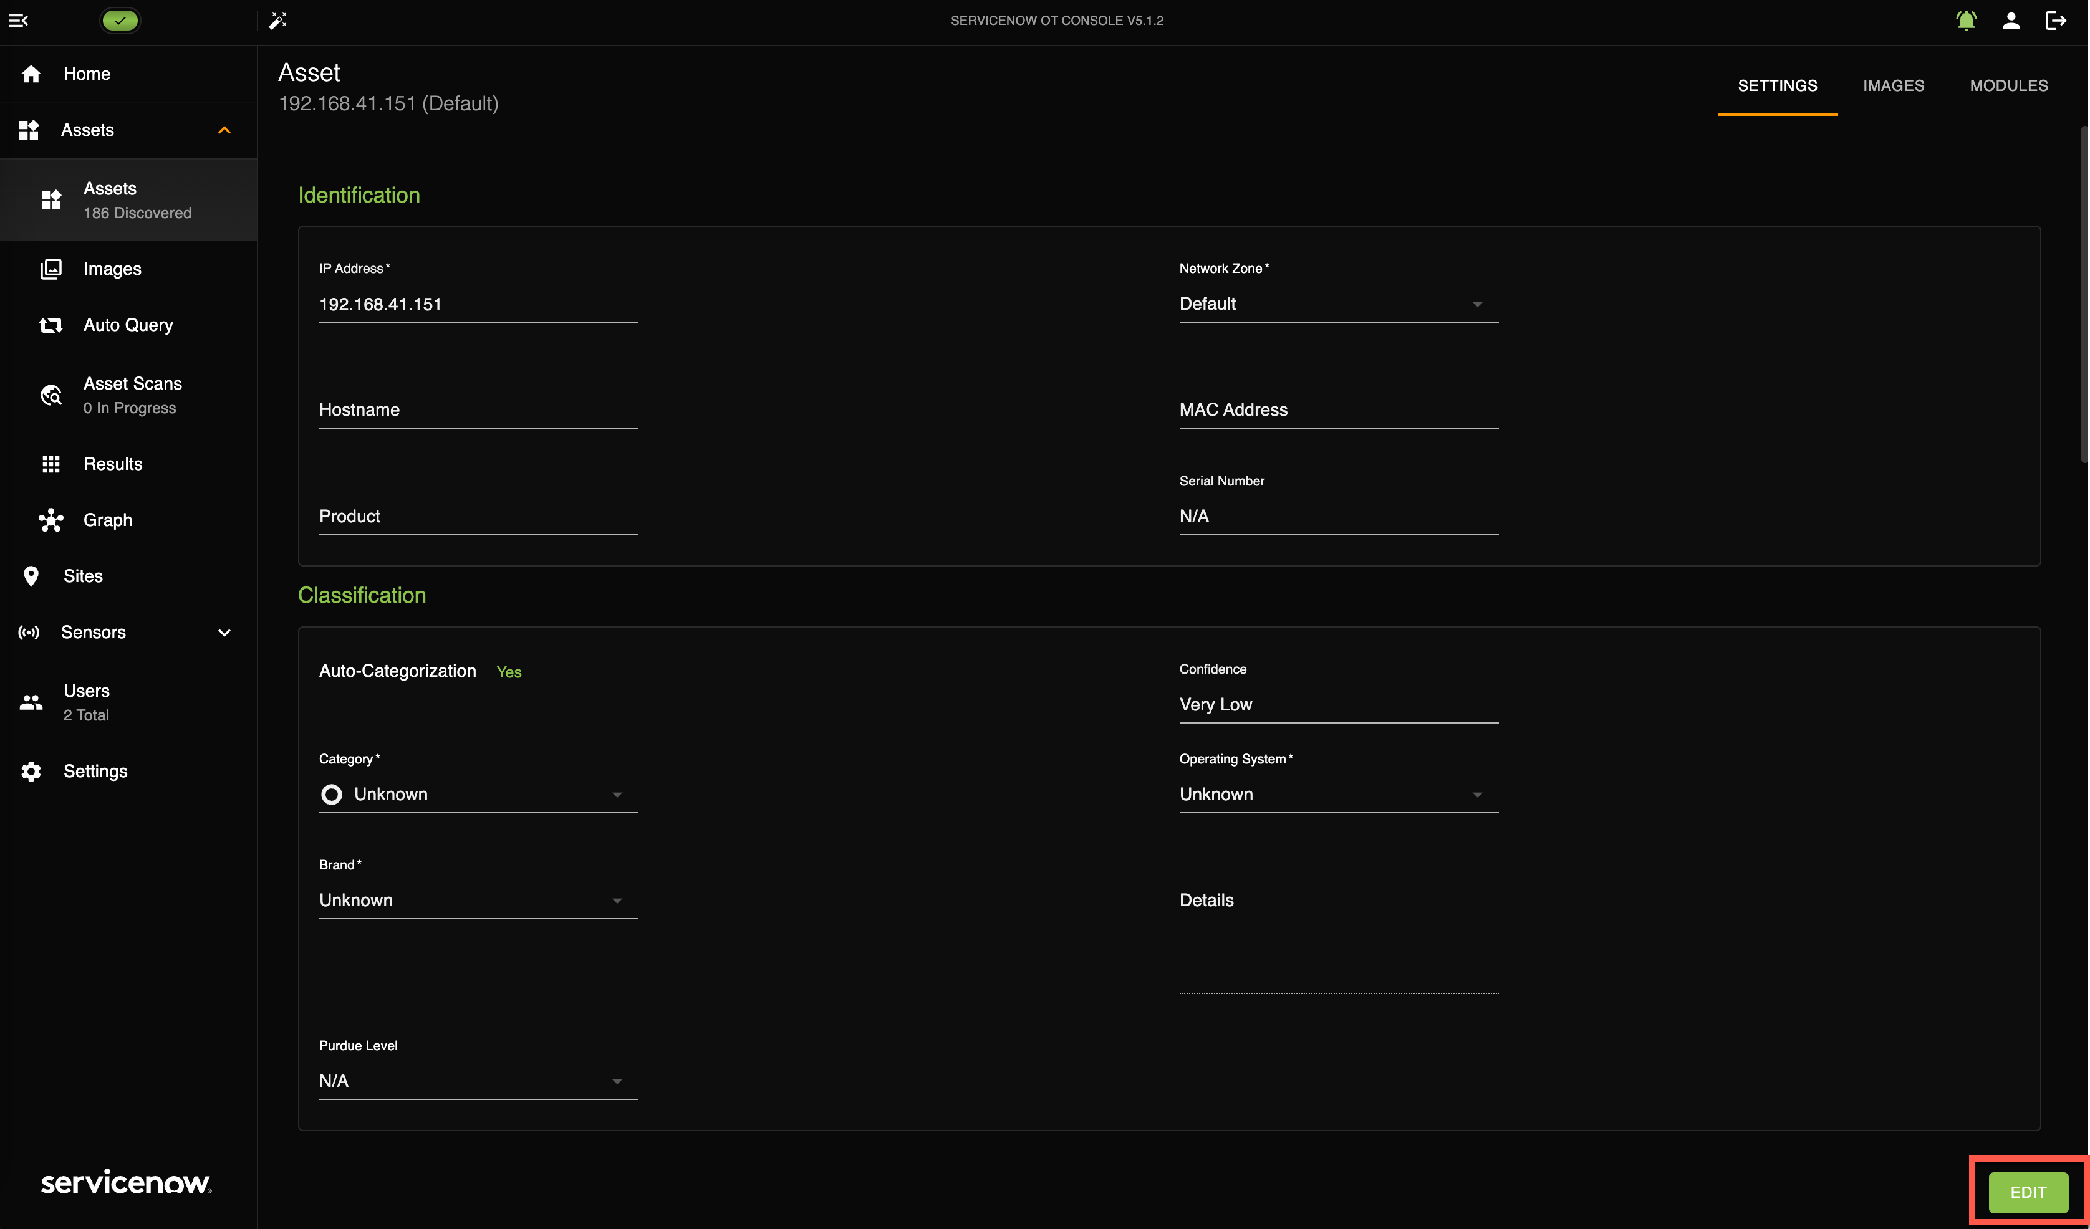This screenshot has height=1229, width=2090.
Task: Click the Details text area
Action: coord(1339,939)
